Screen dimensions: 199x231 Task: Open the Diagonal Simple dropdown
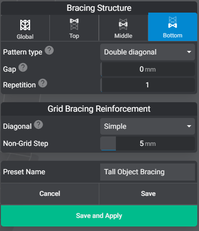point(147,126)
